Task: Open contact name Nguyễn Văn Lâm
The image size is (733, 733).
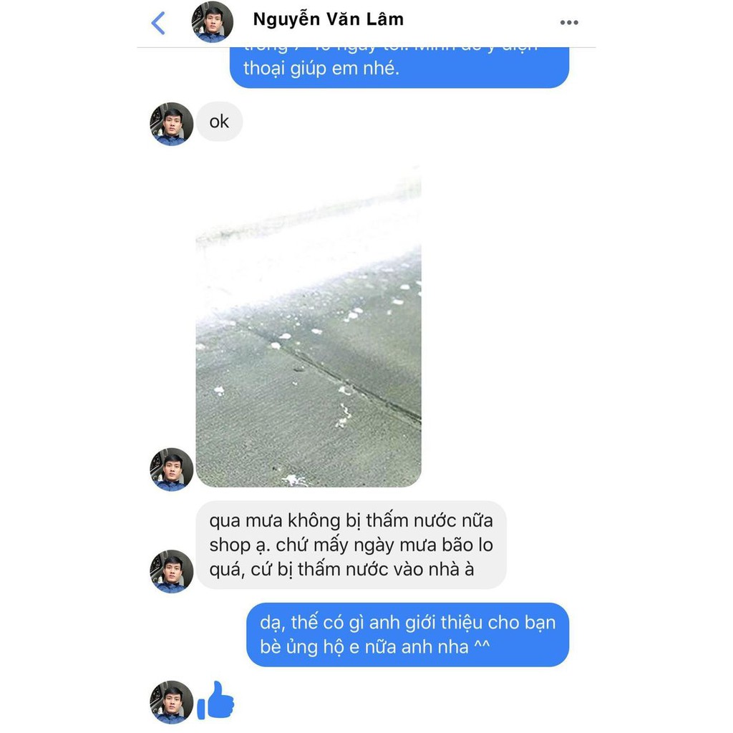Action: [328, 19]
